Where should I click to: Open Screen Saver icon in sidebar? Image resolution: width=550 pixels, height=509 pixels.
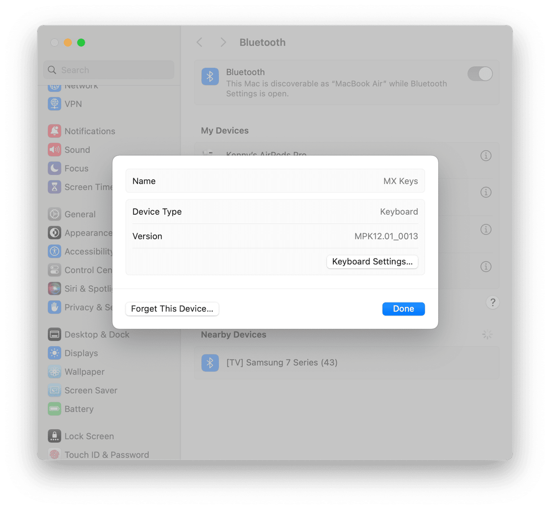pos(54,390)
